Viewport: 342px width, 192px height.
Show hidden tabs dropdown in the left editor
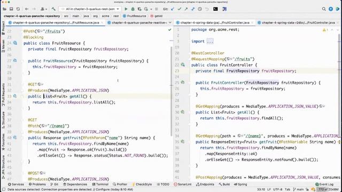170,22
